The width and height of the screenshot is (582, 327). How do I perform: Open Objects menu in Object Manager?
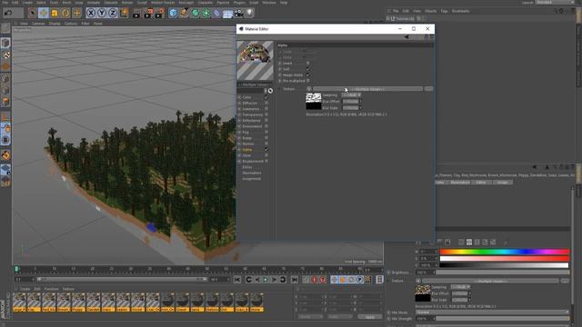(x=430, y=11)
